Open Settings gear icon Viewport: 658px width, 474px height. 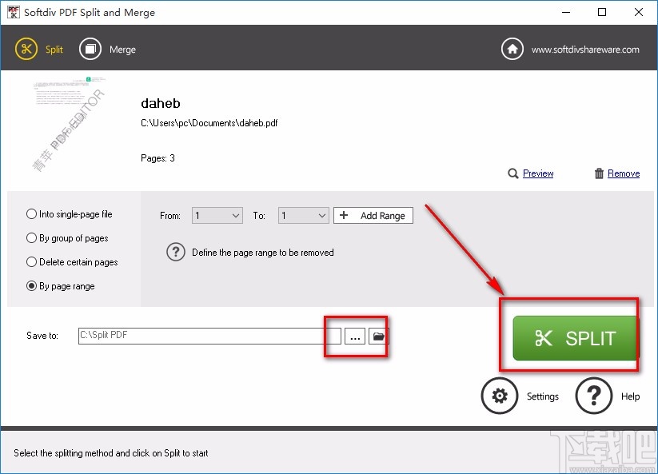500,396
